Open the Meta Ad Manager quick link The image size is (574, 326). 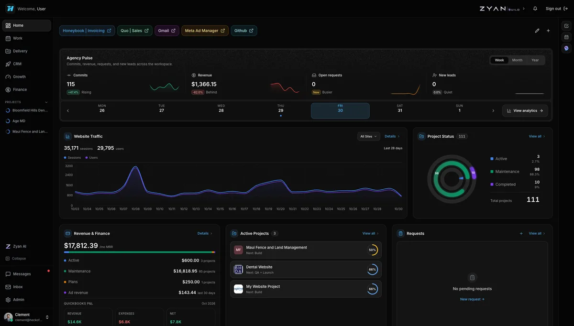point(205,31)
